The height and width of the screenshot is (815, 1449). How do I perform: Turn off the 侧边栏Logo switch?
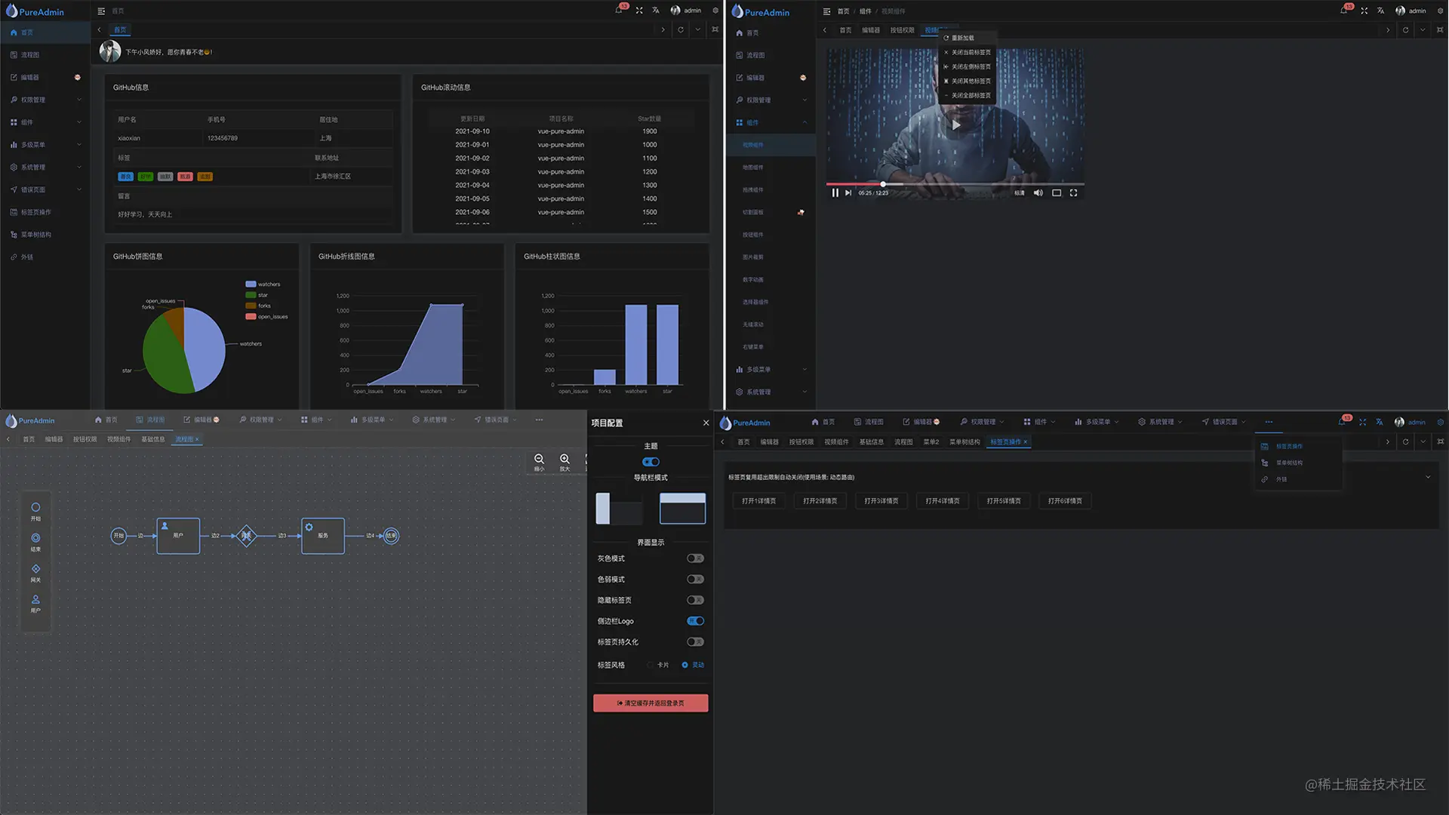coord(695,621)
